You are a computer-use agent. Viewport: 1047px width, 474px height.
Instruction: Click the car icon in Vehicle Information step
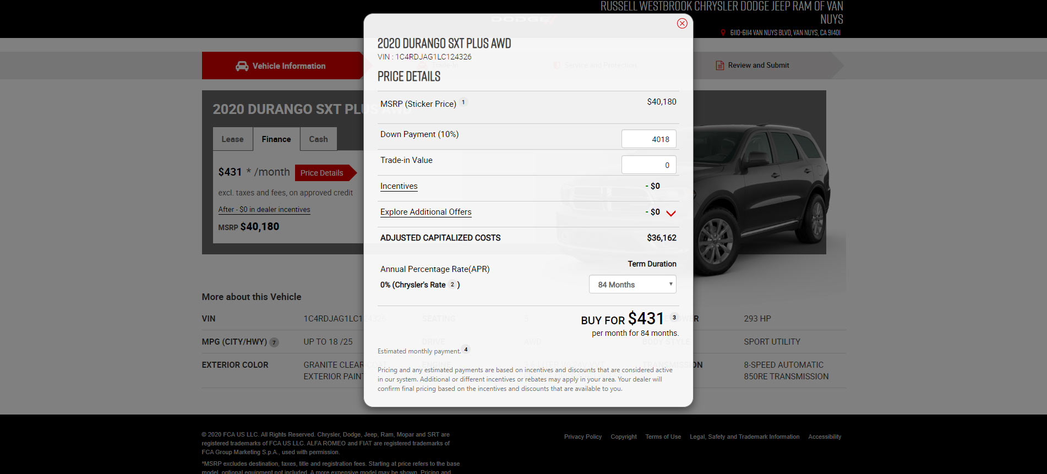242,66
